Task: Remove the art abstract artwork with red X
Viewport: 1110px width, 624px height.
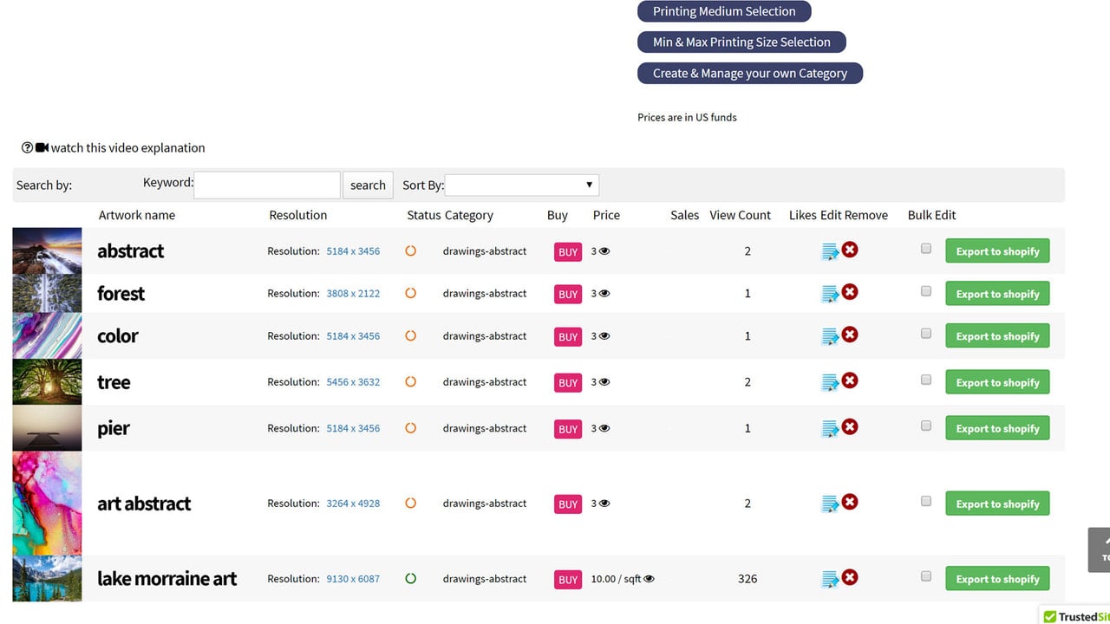Action: pyautogui.click(x=850, y=502)
